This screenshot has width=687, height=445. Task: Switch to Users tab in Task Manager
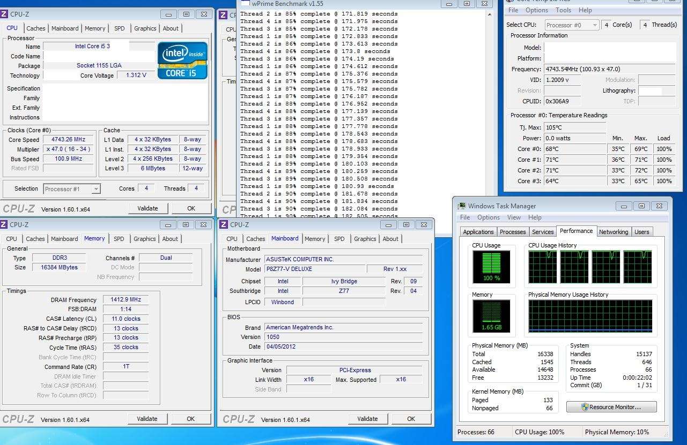click(642, 232)
